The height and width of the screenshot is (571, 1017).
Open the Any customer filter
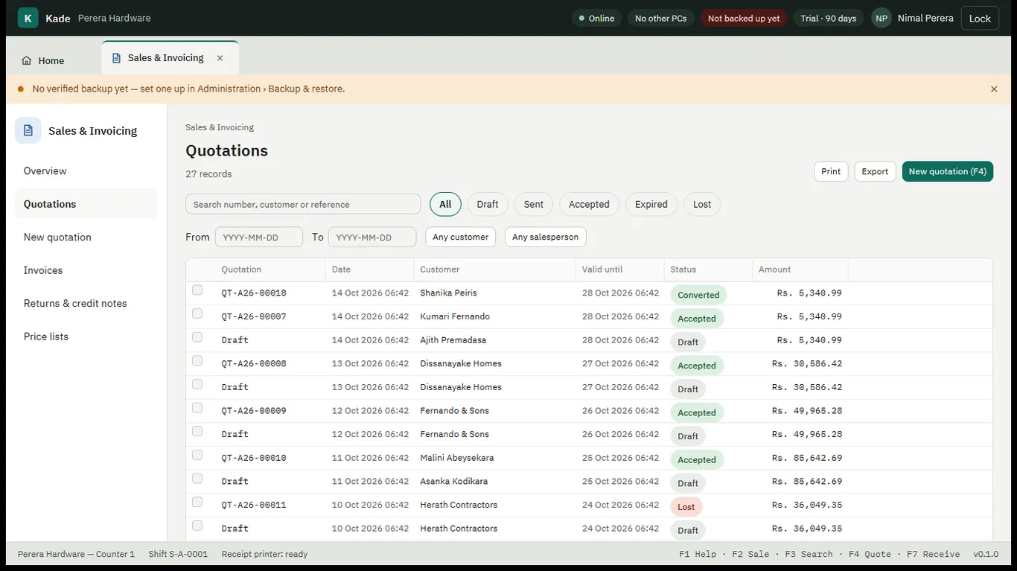[461, 237]
